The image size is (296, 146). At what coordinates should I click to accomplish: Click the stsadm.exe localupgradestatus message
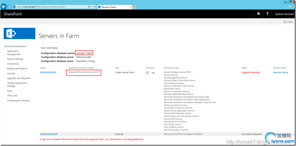tap(92, 139)
